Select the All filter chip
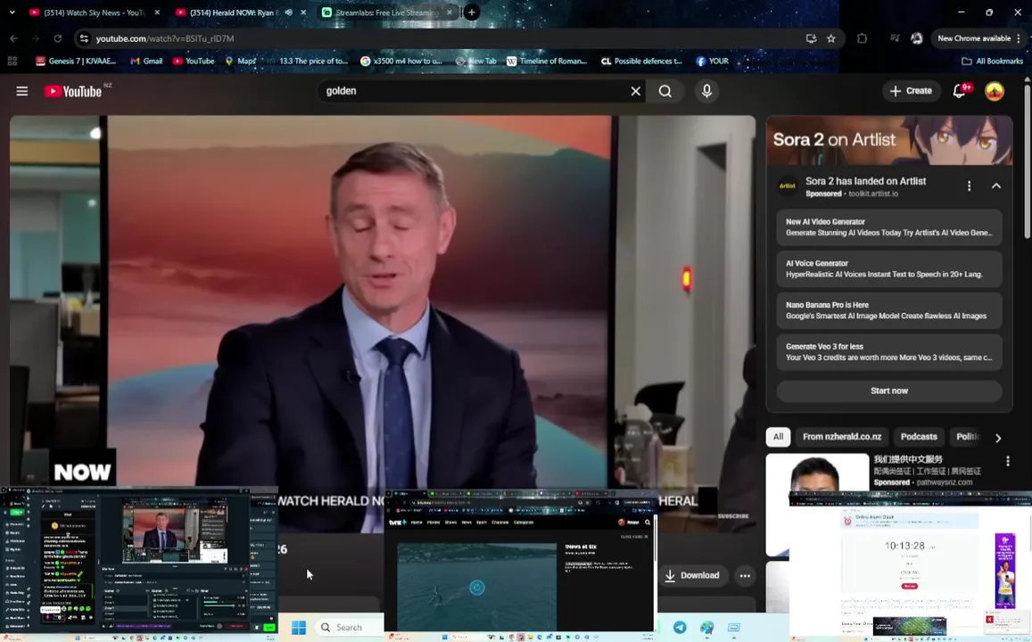This screenshot has height=642, width=1032. point(778,437)
